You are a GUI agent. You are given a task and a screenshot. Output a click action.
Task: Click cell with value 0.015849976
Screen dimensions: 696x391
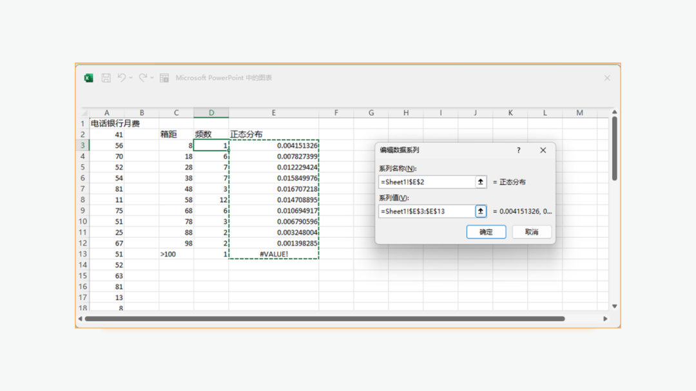click(x=273, y=178)
